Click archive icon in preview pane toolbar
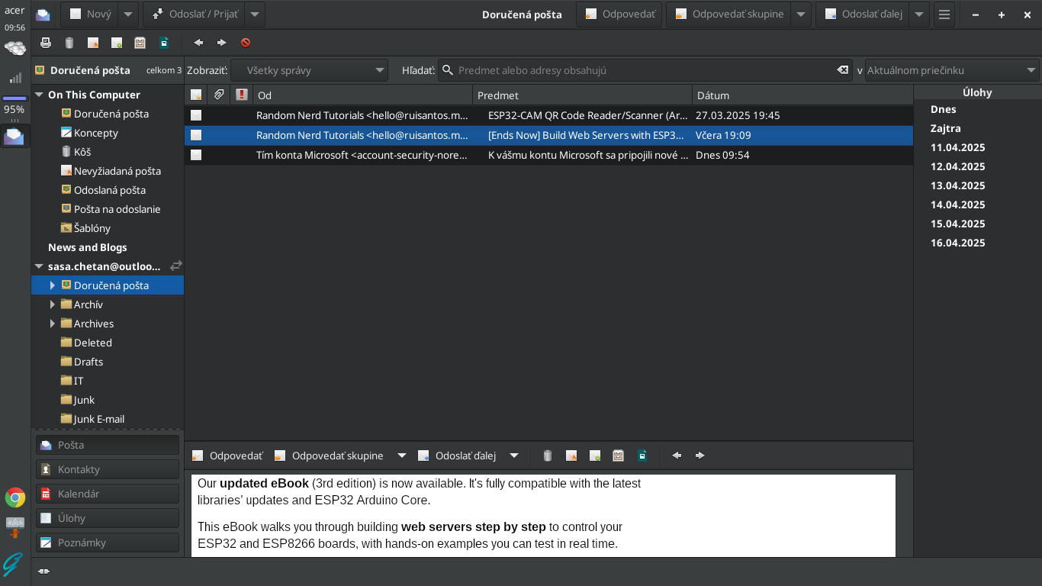The image size is (1042, 586). (x=619, y=456)
